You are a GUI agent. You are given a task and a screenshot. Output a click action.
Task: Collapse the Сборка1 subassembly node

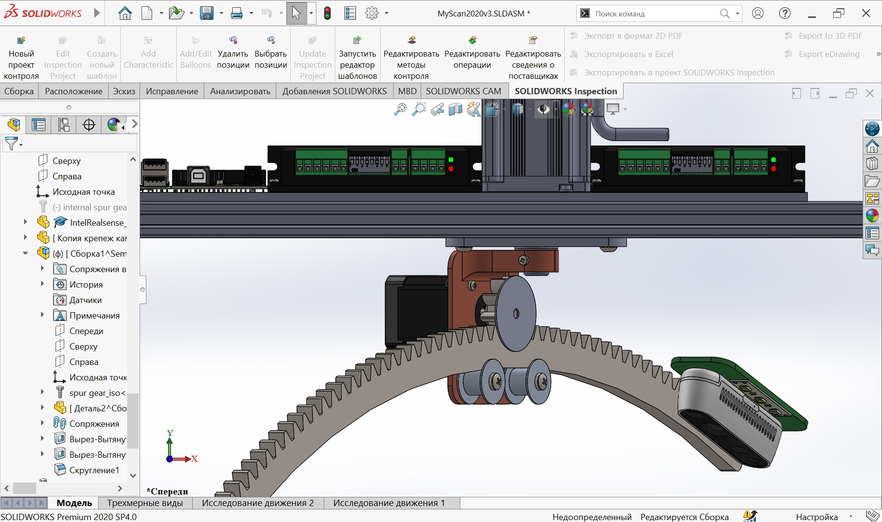click(x=26, y=253)
